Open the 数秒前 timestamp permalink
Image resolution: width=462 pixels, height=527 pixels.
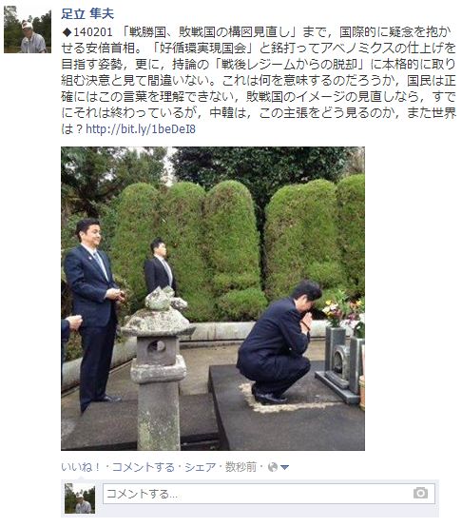pos(241,467)
